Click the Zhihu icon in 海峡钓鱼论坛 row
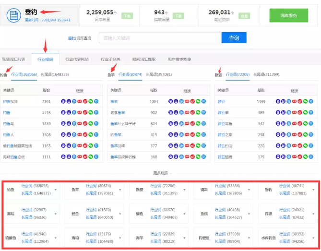 coord(96,157)
